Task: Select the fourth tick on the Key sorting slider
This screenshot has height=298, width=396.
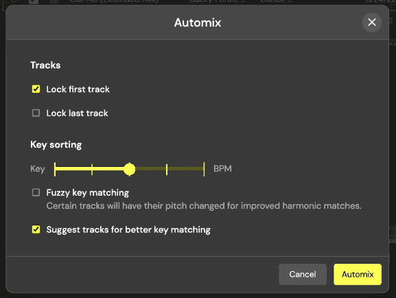Action: 167,169
